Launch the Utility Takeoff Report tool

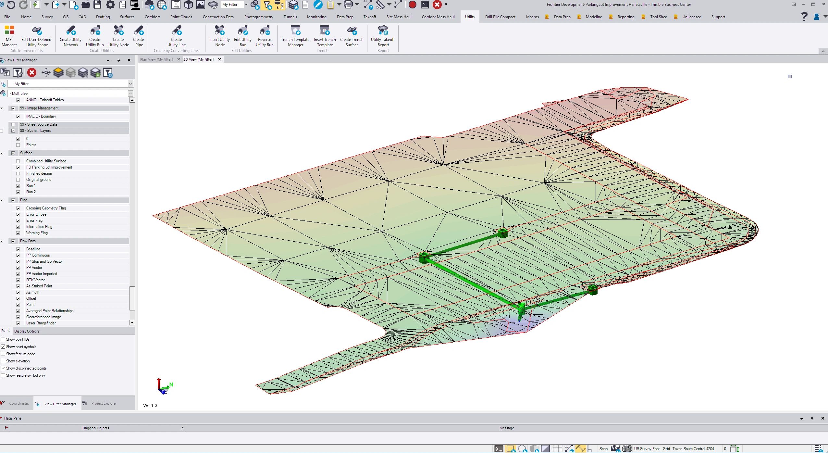[383, 36]
